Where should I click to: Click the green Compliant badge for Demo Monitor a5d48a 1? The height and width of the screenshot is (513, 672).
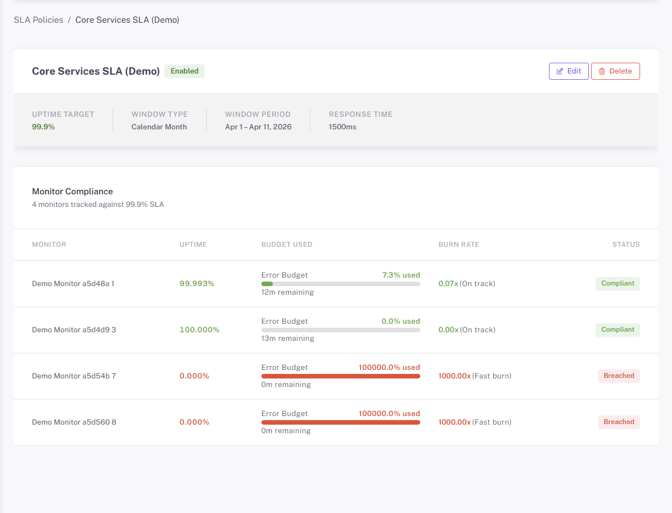(617, 283)
